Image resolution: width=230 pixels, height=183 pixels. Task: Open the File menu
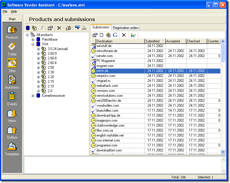pos(5,11)
